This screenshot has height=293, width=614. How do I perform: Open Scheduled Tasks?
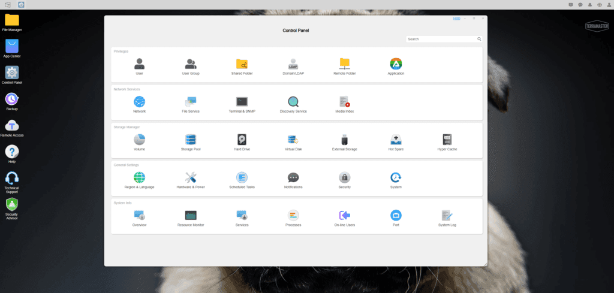[x=242, y=177]
